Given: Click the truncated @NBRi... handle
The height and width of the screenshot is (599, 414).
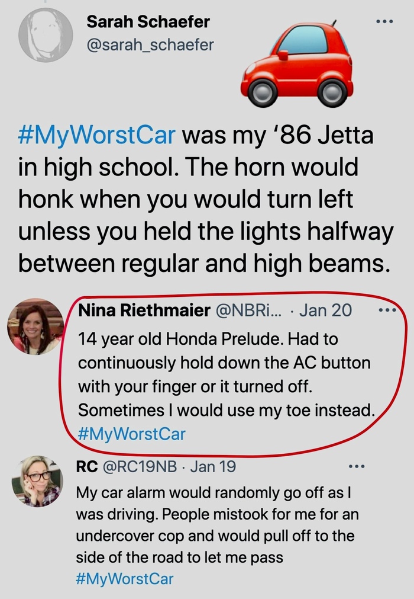Looking at the screenshot, I should click(247, 310).
